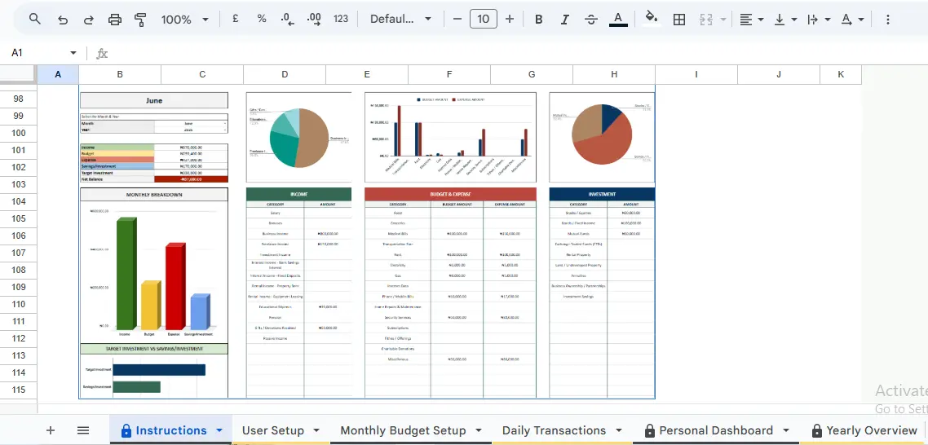Decrease font size with minus button
928x445 pixels.
pyautogui.click(x=457, y=19)
